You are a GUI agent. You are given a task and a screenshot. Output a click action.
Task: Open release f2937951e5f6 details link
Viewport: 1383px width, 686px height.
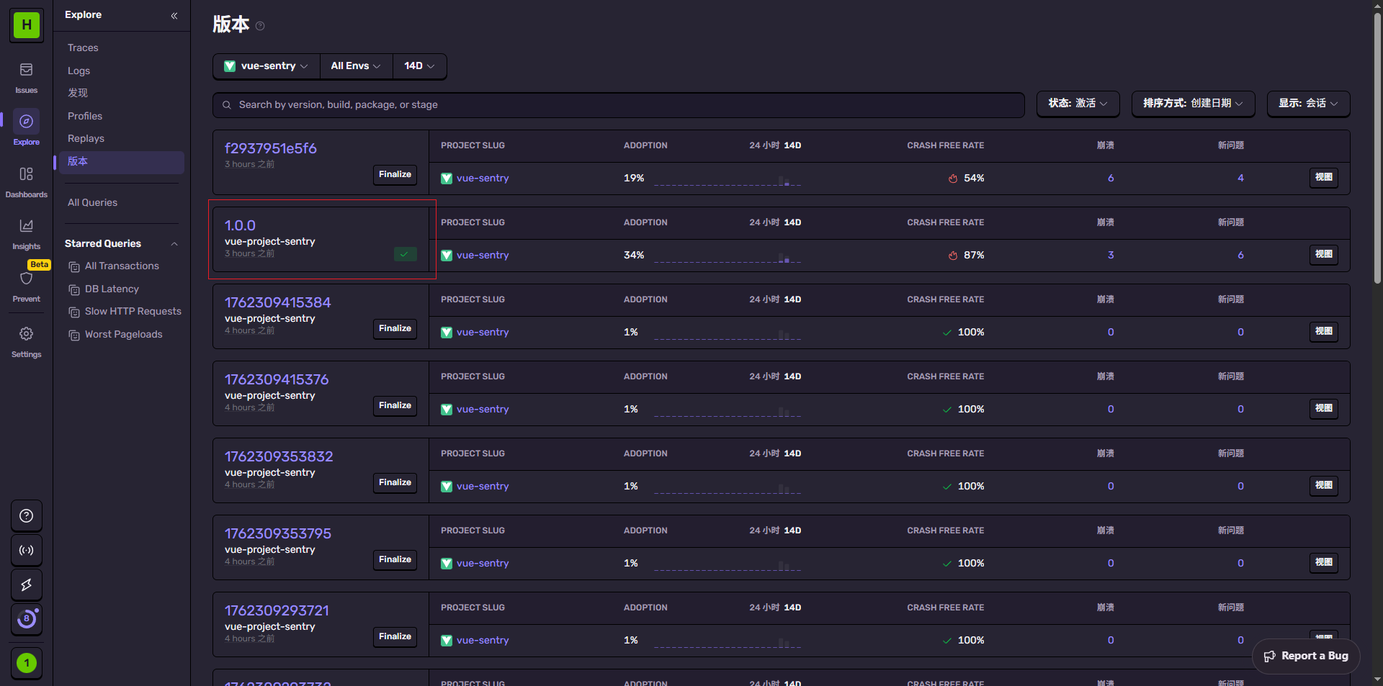click(x=270, y=148)
